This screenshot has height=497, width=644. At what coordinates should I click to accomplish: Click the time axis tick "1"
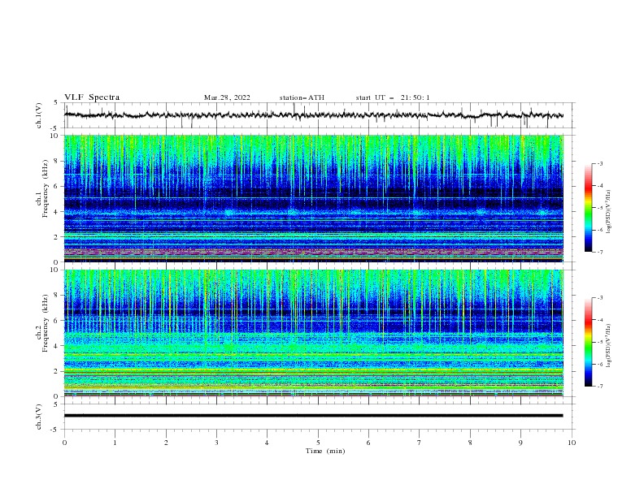click(115, 443)
